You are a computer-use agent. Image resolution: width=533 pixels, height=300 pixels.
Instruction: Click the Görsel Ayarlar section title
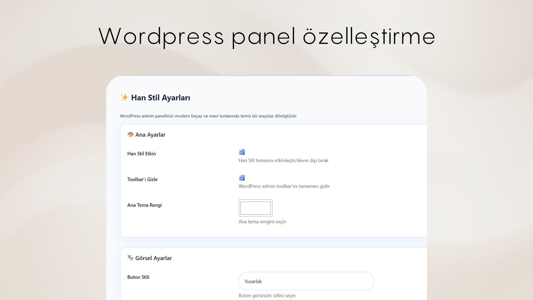pyautogui.click(x=154, y=258)
